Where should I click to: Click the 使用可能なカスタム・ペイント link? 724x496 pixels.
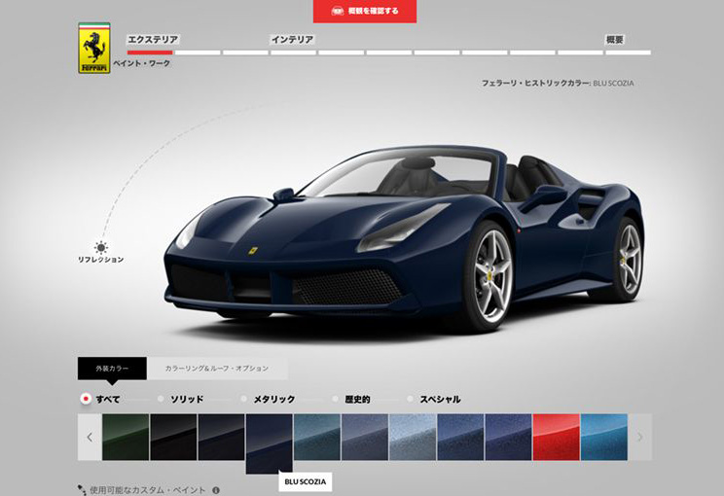coord(146,490)
